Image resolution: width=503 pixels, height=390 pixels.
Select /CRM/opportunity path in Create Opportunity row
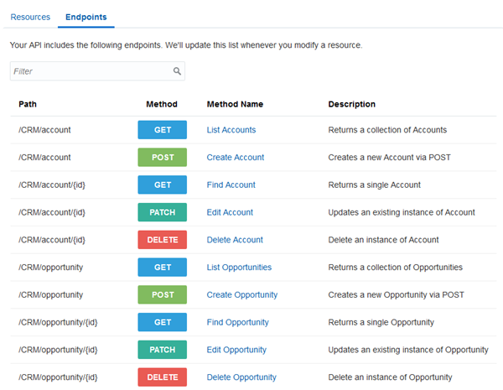coord(50,294)
